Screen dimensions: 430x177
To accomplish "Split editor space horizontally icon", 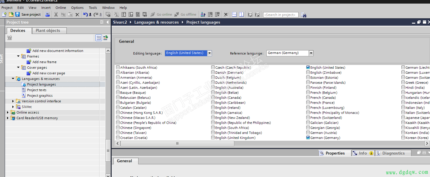I will (234, 14).
